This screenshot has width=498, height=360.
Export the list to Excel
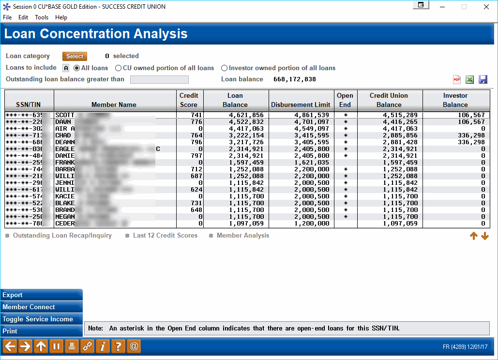[x=469, y=79]
